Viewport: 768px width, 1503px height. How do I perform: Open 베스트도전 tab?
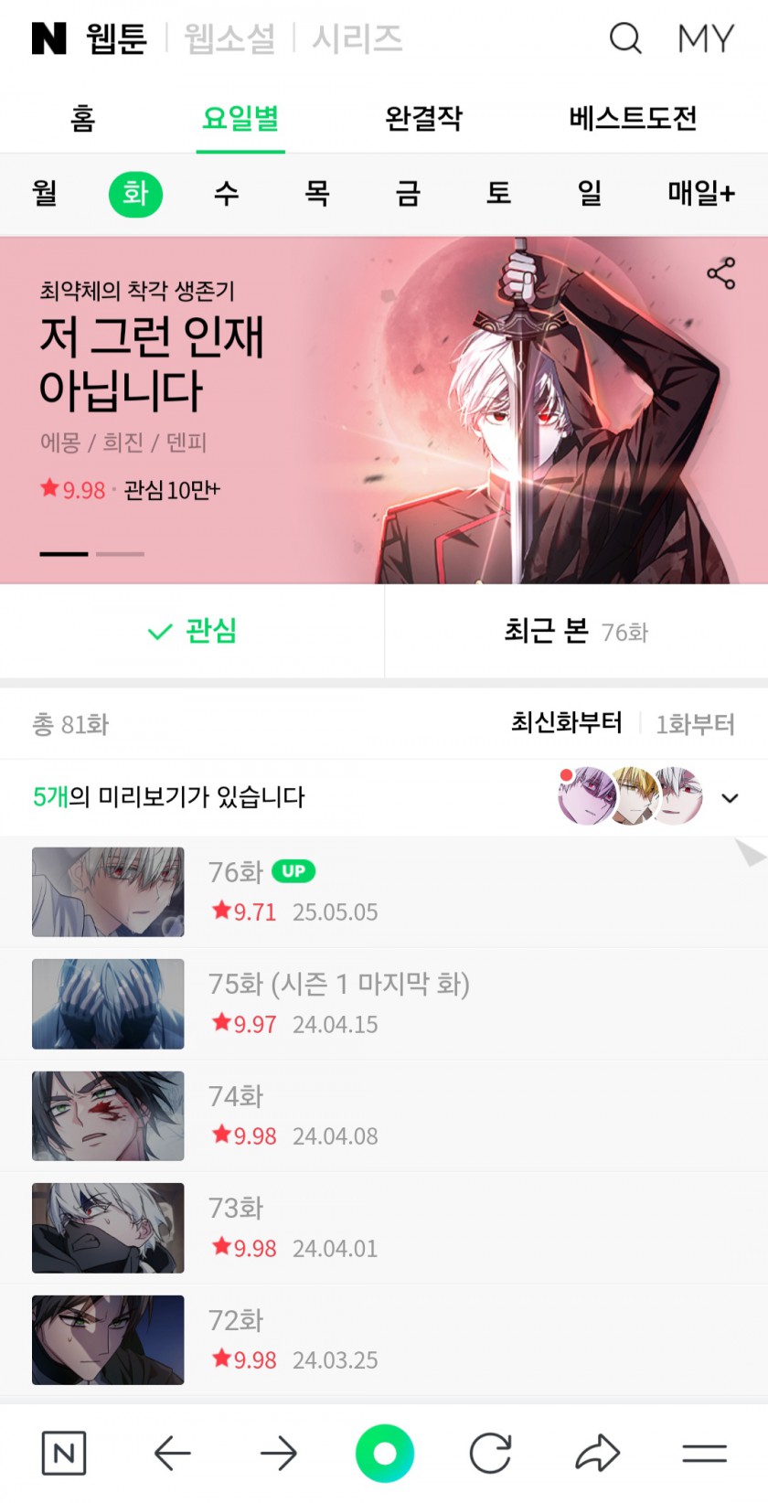tap(633, 118)
